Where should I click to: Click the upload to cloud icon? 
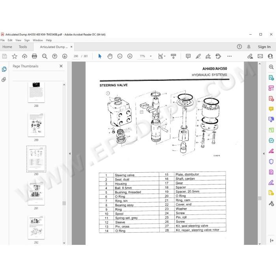pyautogui.click(x=24, y=56)
